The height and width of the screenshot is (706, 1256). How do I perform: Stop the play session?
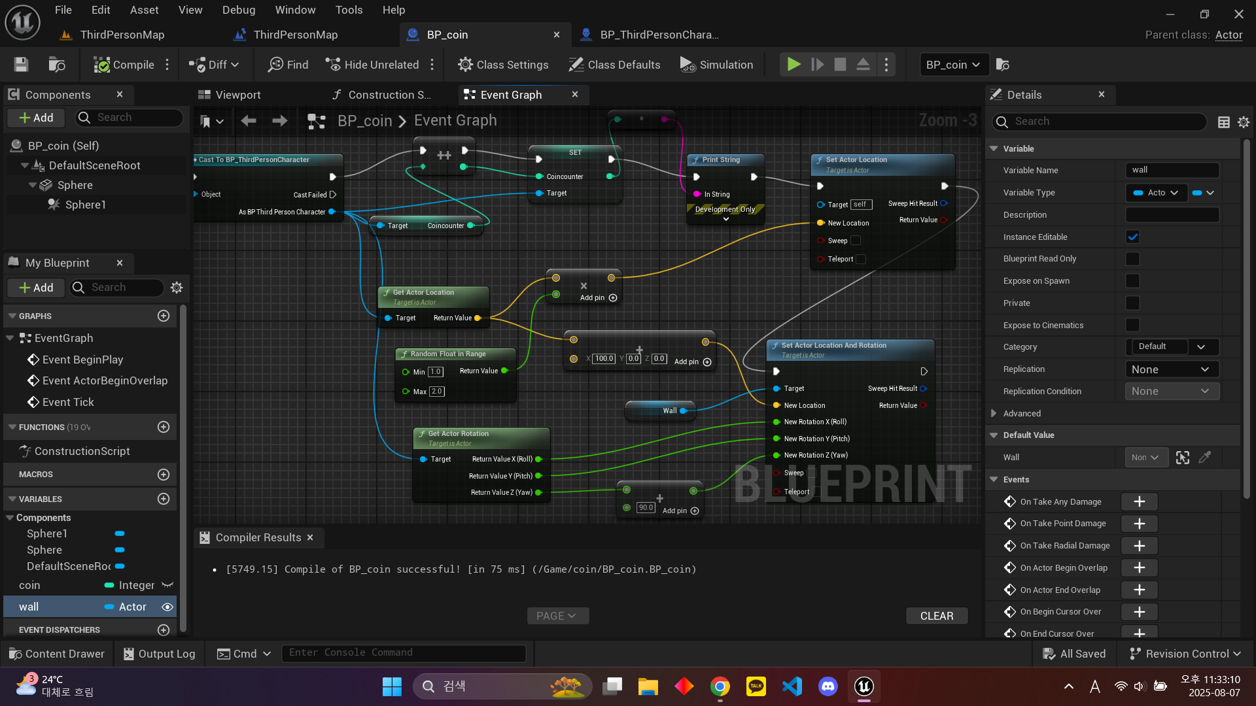click(x=840, y=65)
